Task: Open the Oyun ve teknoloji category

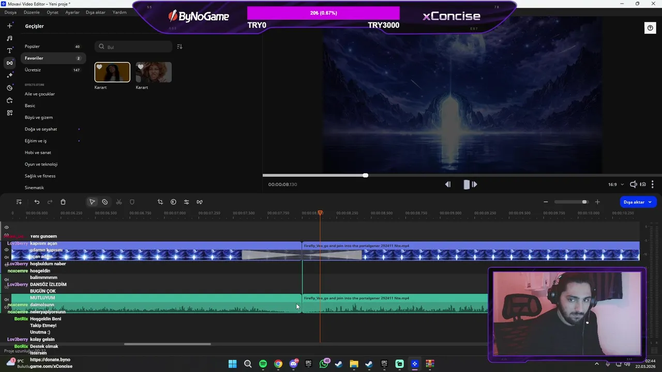Action: [41, 164]
